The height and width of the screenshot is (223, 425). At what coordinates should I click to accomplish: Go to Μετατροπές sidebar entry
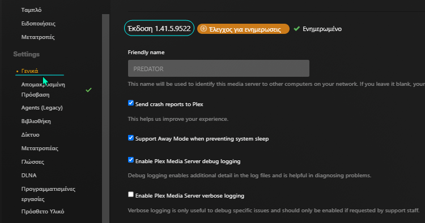[x=38, y=37]
